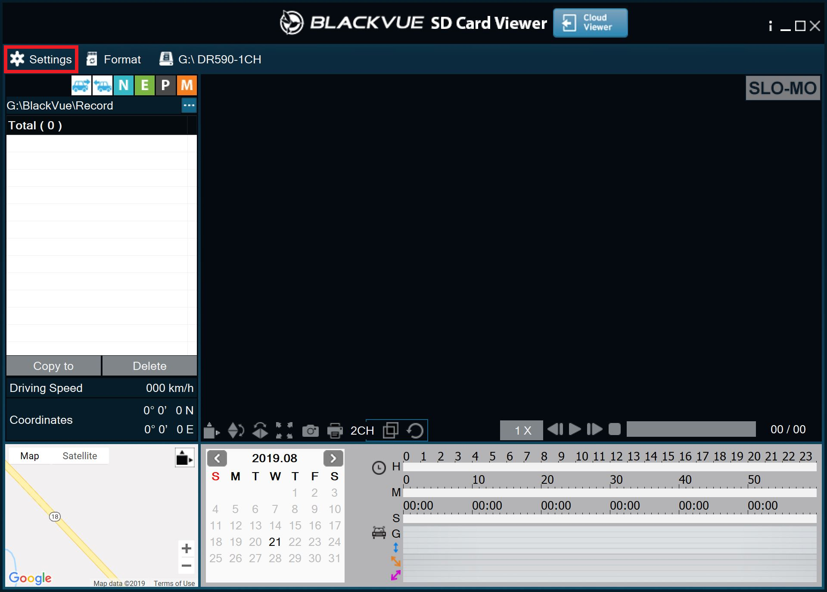Click the Copy to button
Image resolution: width=827 pixels, height=592 pixels.
[53, 366]
